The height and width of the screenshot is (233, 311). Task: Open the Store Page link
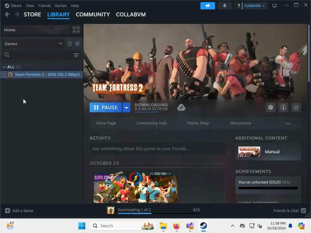pyautogui.click(x=106, y=123)
